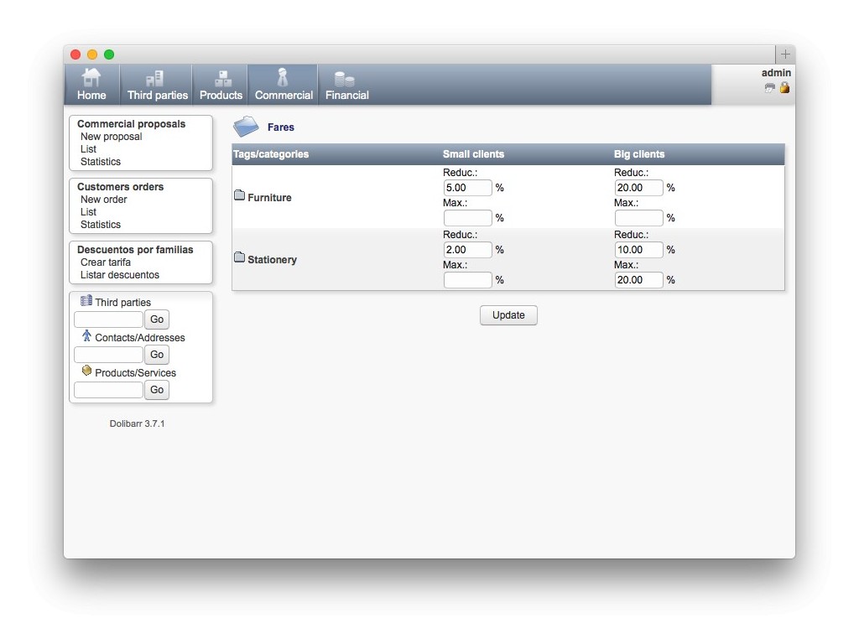
Task: Click the Fares folder title icon
Action: coord(246,127)
